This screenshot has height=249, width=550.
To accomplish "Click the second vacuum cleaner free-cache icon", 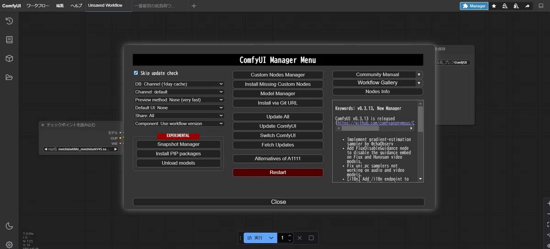I will point(516,6).
